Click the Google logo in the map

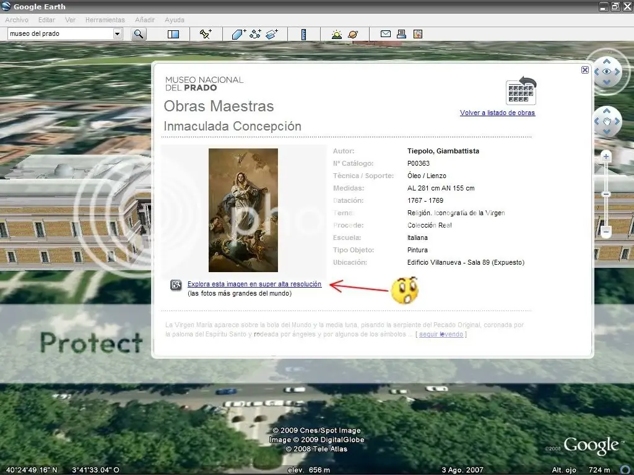(x=591, y=445)
